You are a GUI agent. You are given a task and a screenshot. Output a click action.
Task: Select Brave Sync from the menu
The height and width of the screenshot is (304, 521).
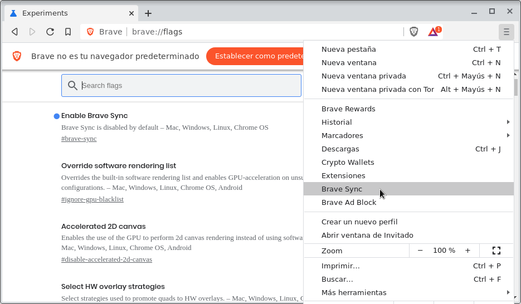[342, 189]
